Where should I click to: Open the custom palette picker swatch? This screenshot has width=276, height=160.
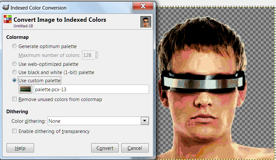[x=25, y=89]
